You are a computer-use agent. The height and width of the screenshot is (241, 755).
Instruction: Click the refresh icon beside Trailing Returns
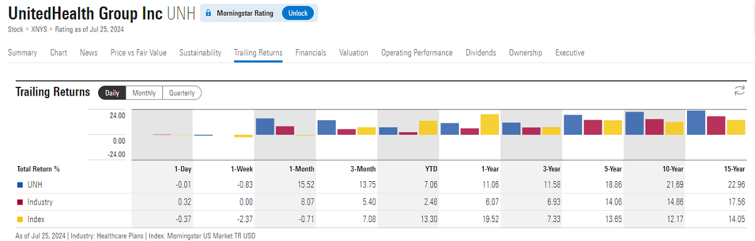[x=739, y=91]
